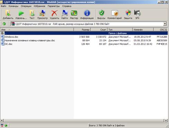The width and height of the screenshot is (169, 128).
Task: Run the Тест archive test icon
Action: pos(32,13)
